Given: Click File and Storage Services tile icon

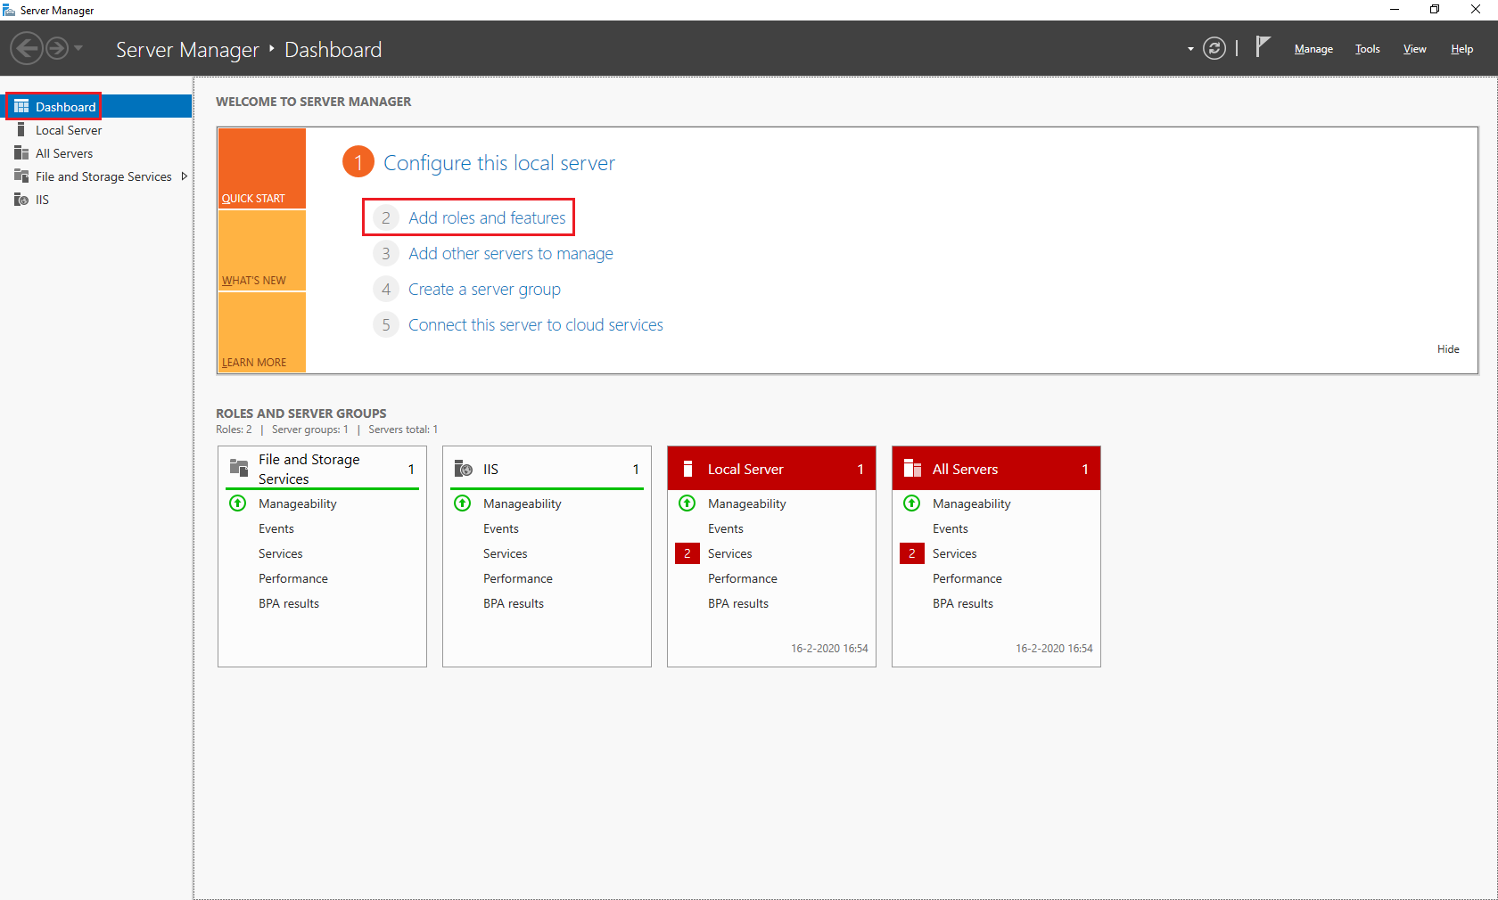Looking at the screenshot, I should (239, 468).
